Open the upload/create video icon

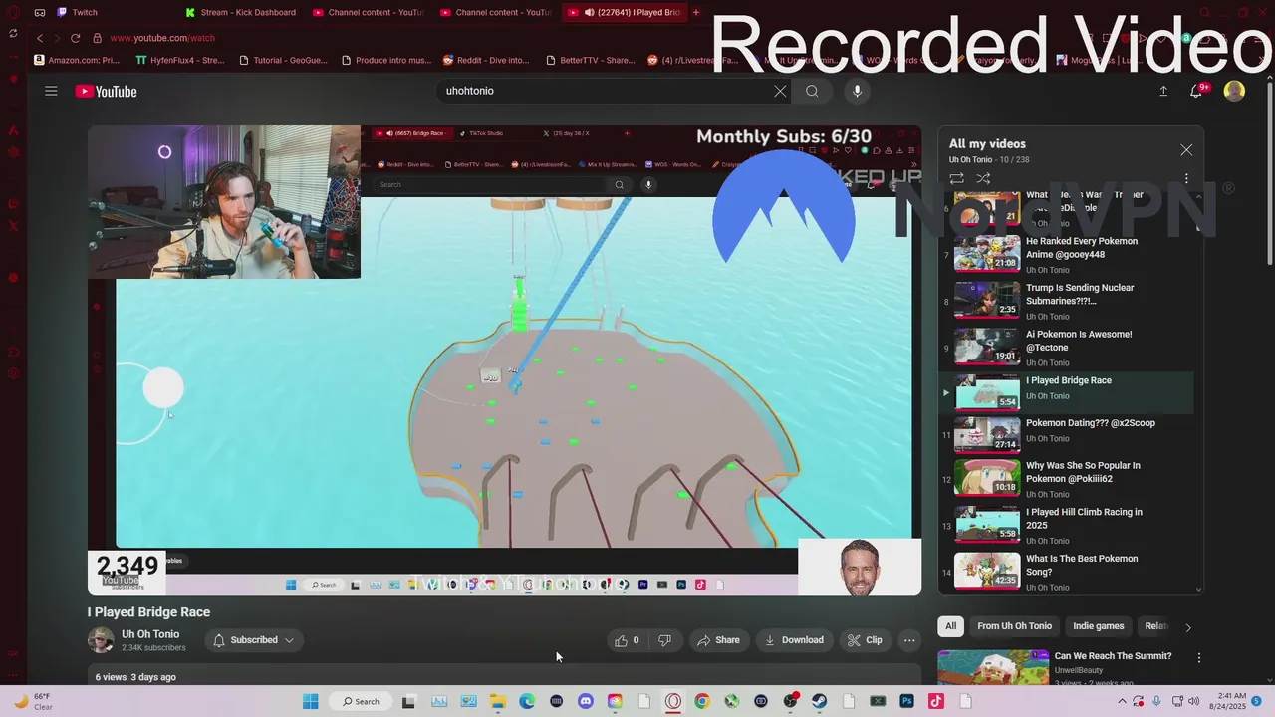click(x=1163, y=91)
